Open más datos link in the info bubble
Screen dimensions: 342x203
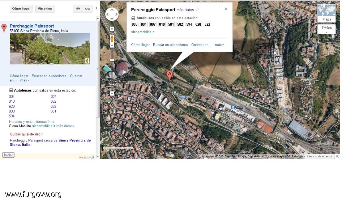pyautogui.click(x=185, y=10)
